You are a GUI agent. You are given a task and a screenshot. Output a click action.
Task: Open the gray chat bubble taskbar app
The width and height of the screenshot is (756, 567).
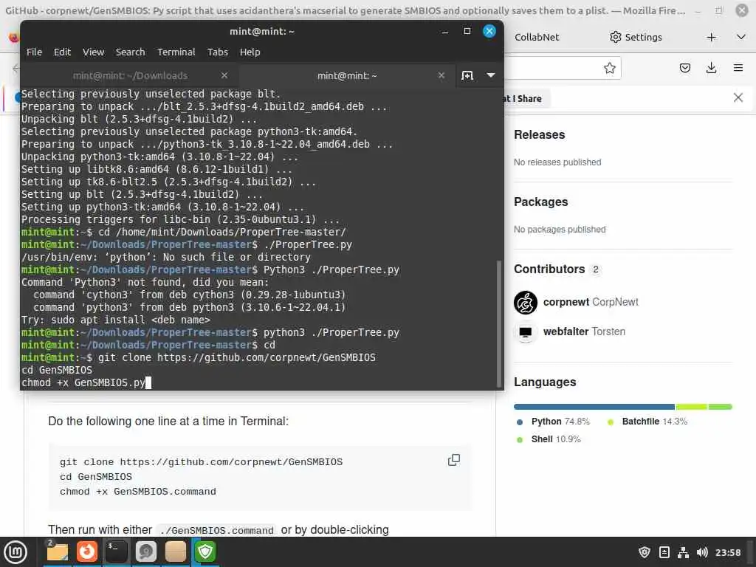pyautogui.click(x=145, y=552)
